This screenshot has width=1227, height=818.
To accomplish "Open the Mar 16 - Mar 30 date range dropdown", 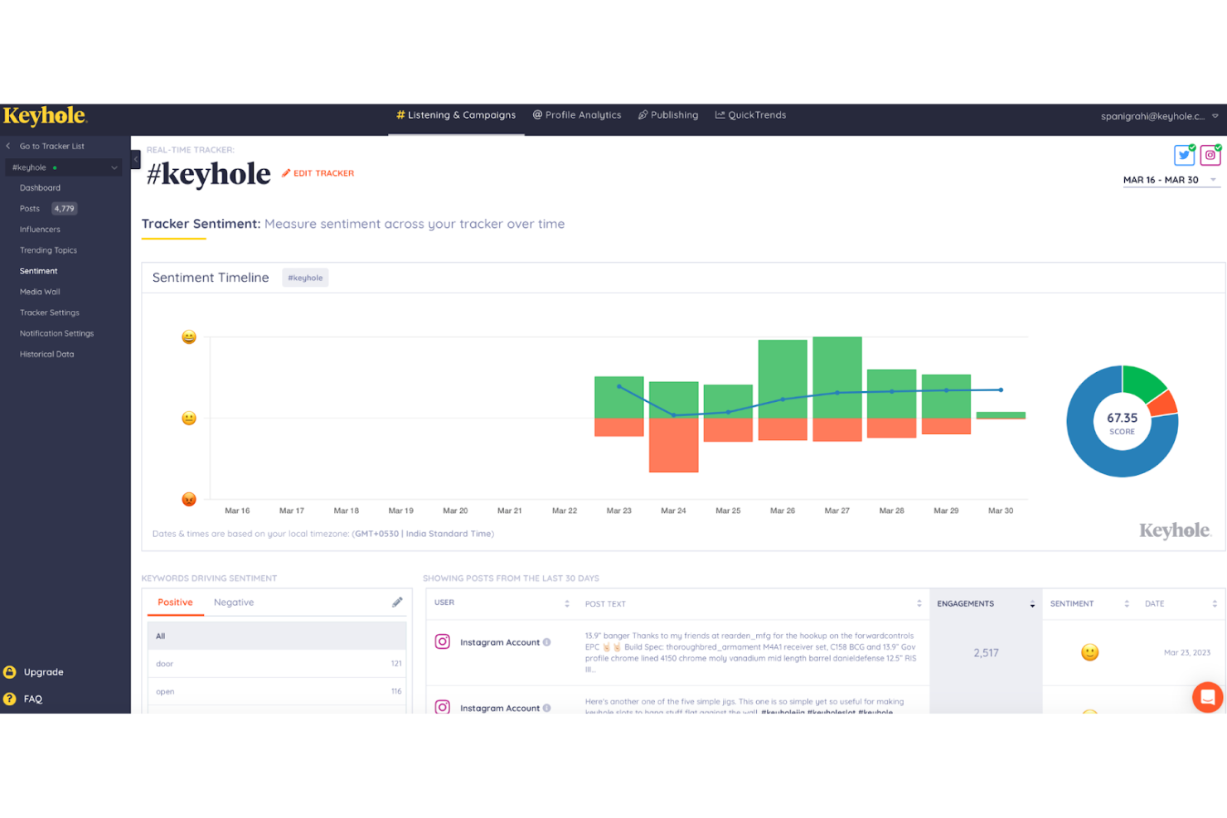I will [x=1171, y=180].
